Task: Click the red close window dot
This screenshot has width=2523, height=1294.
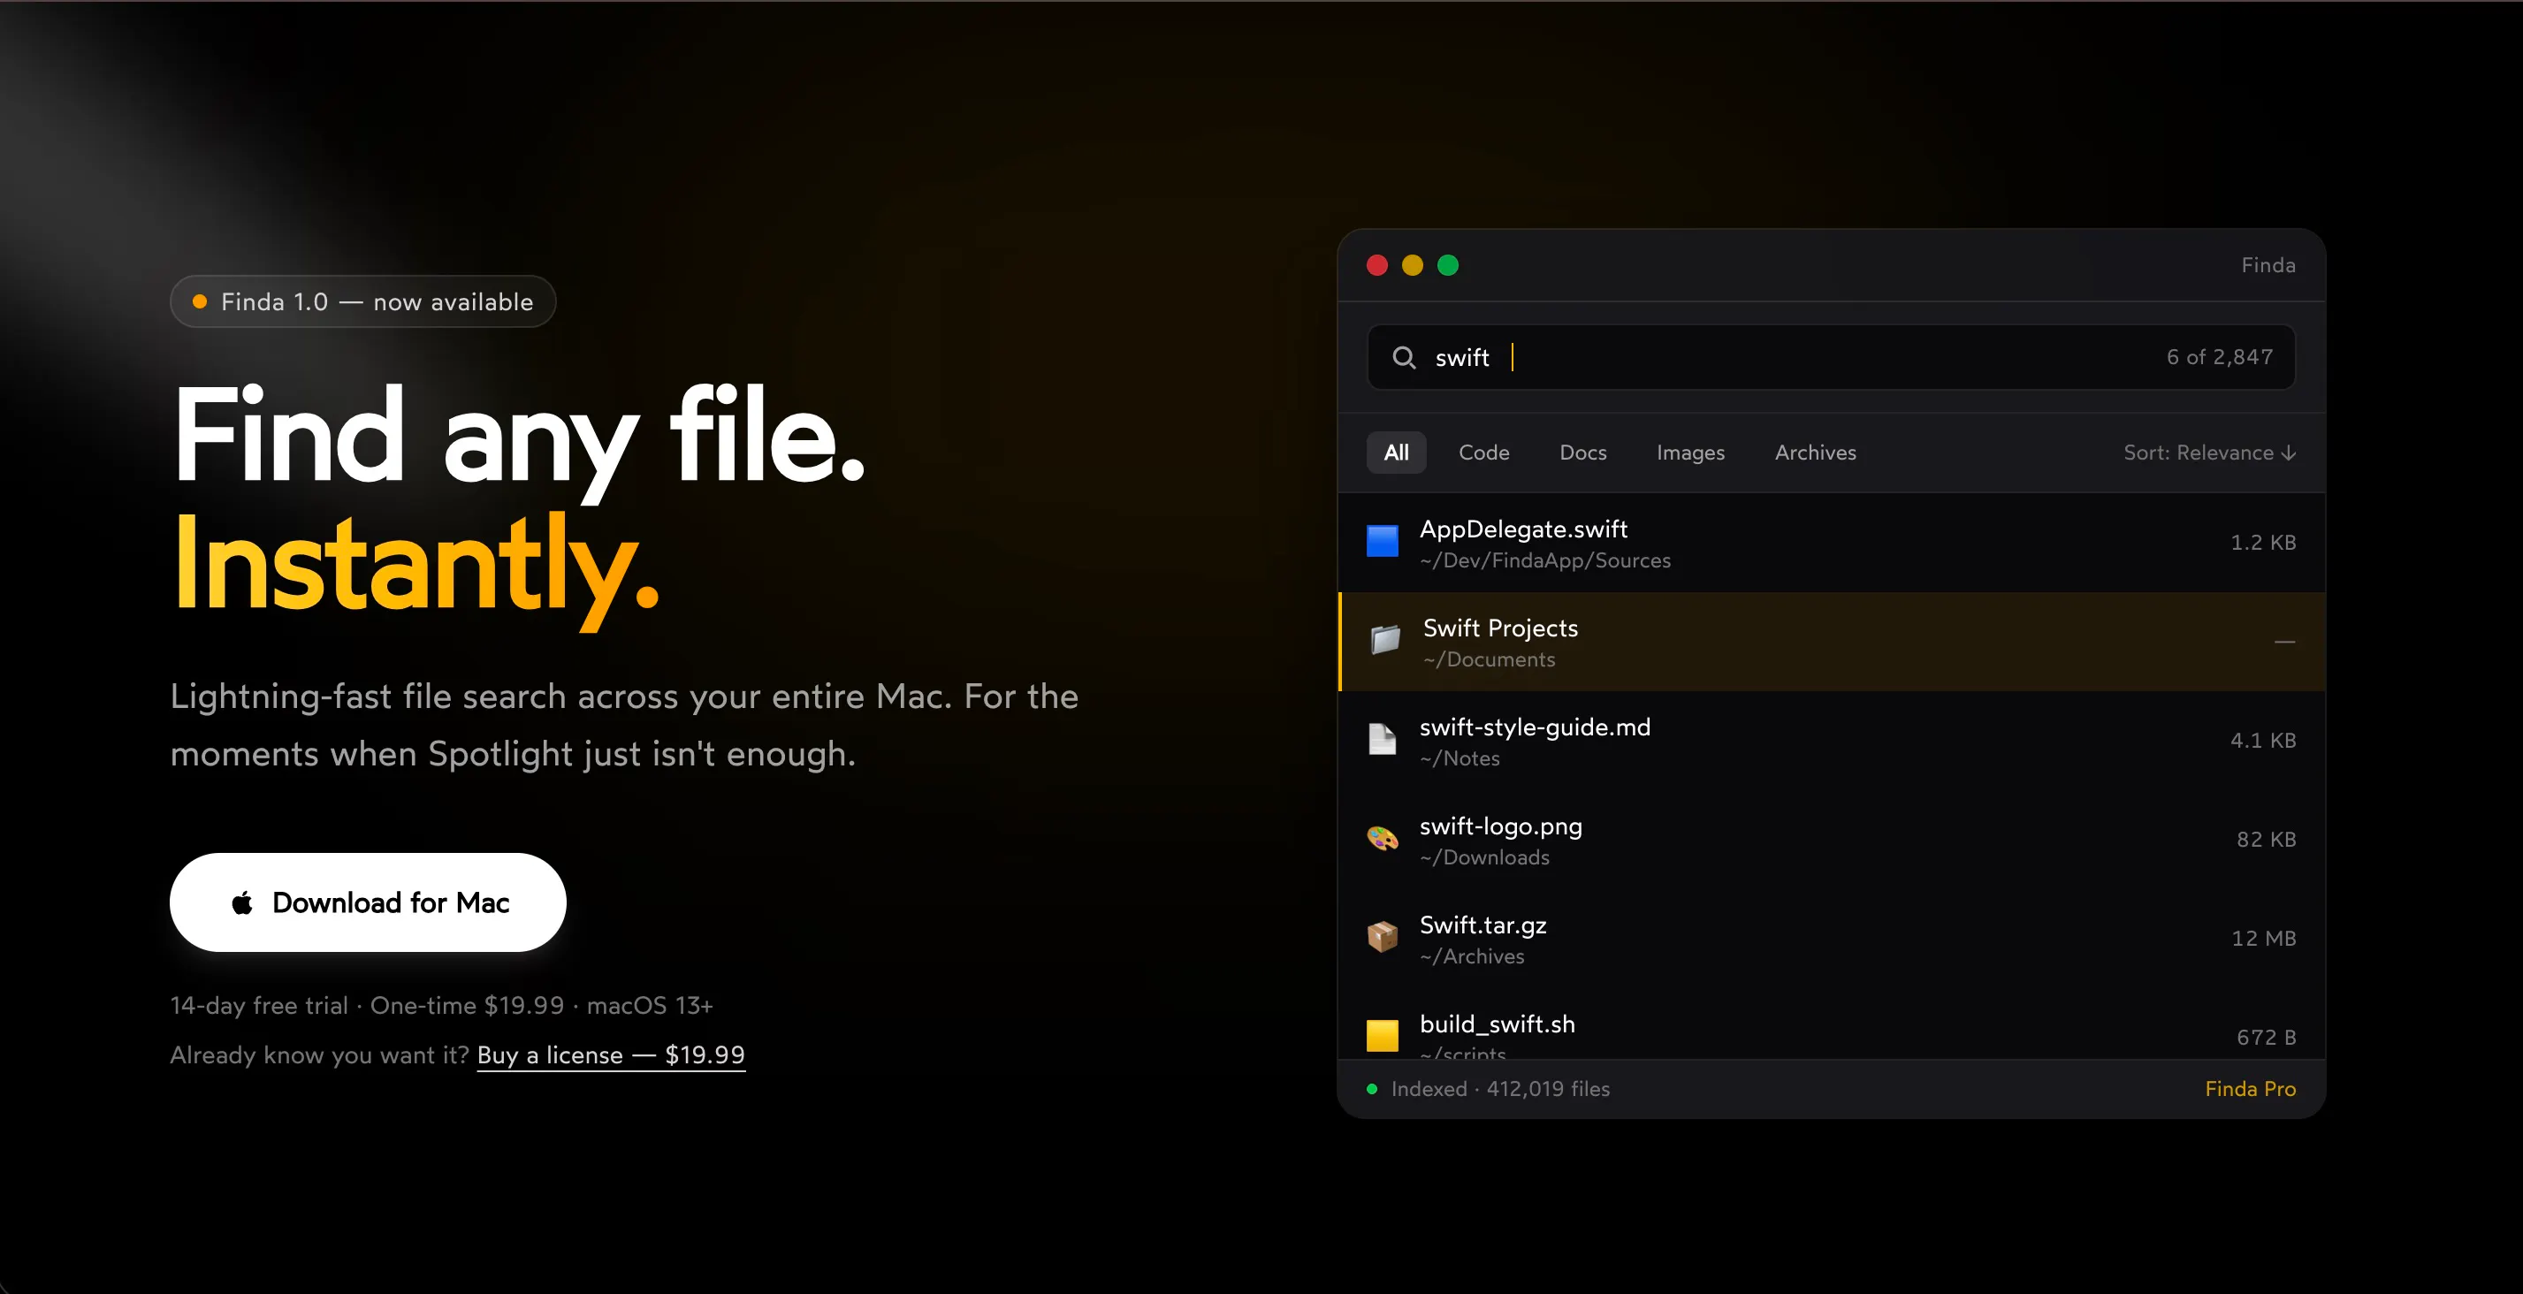Action: pyautogui.click(x=1377, y=265)
